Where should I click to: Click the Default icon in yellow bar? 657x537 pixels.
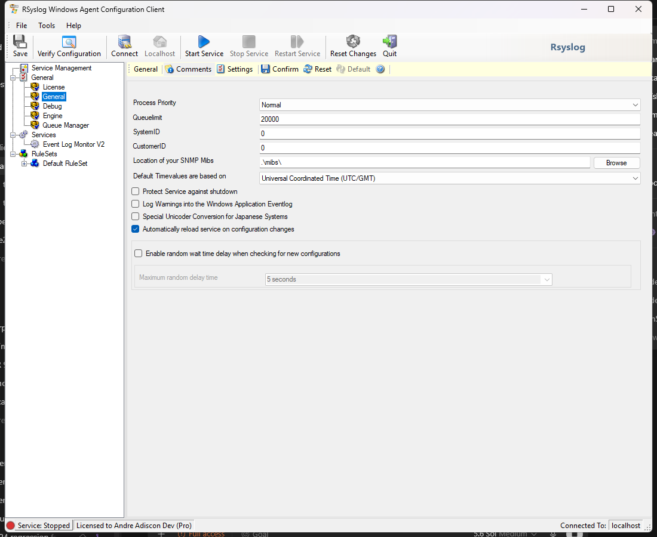coord(340,69)
